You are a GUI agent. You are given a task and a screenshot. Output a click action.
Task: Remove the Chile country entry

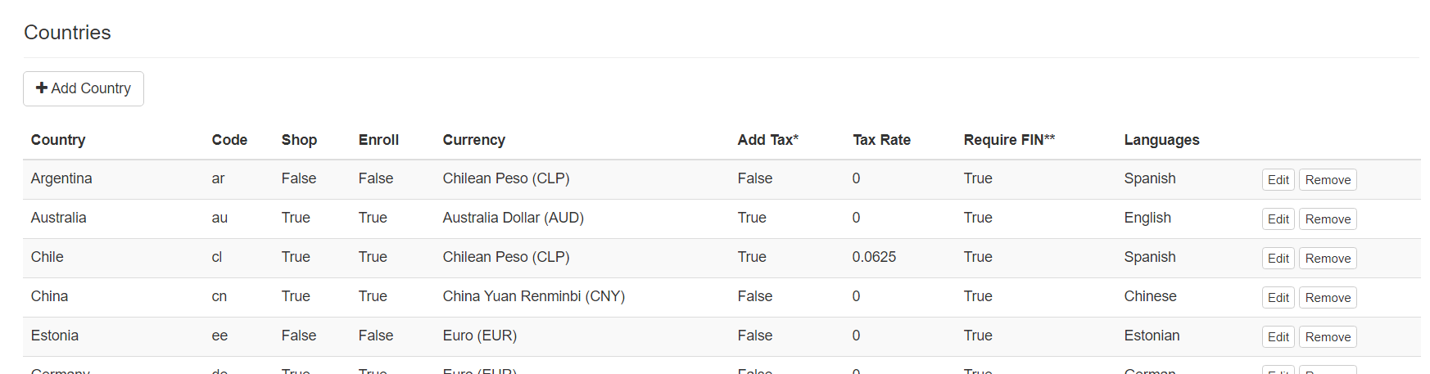1328,259
